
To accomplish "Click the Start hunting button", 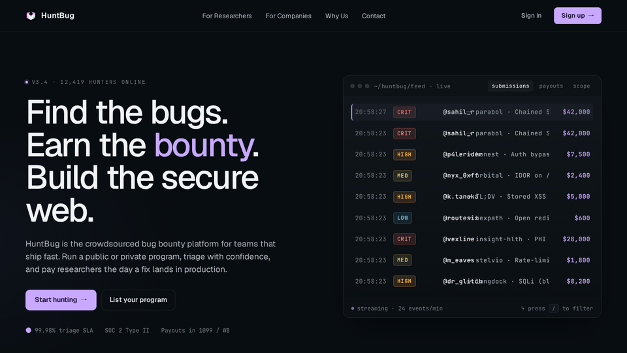I will click(61, 300).
